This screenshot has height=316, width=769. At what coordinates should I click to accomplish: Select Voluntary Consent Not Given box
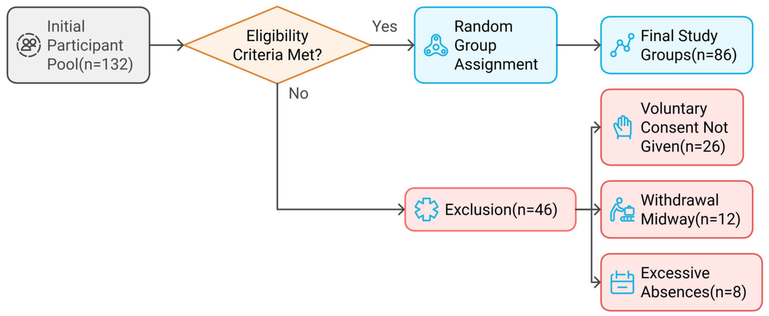pyautogui.click(x=672, y=127)
